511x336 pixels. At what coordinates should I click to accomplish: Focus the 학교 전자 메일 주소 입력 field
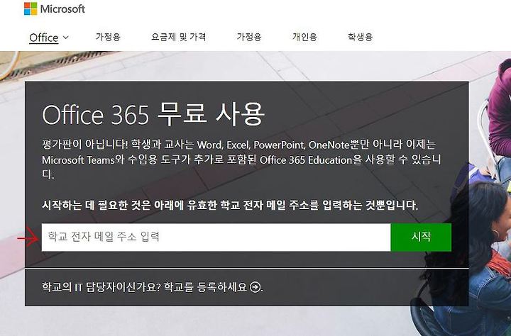coord(216,237)
